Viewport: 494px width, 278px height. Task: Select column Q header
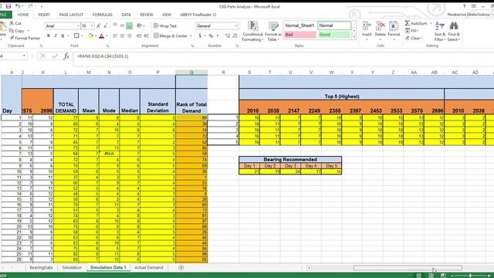click(x=191, y=72)
